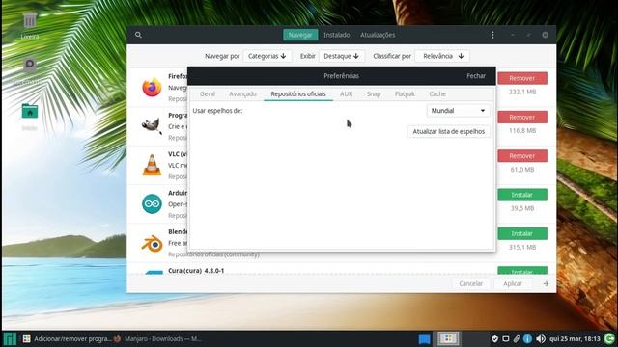Click Instalar for Blender, 315,1 MB

point(522,233)
